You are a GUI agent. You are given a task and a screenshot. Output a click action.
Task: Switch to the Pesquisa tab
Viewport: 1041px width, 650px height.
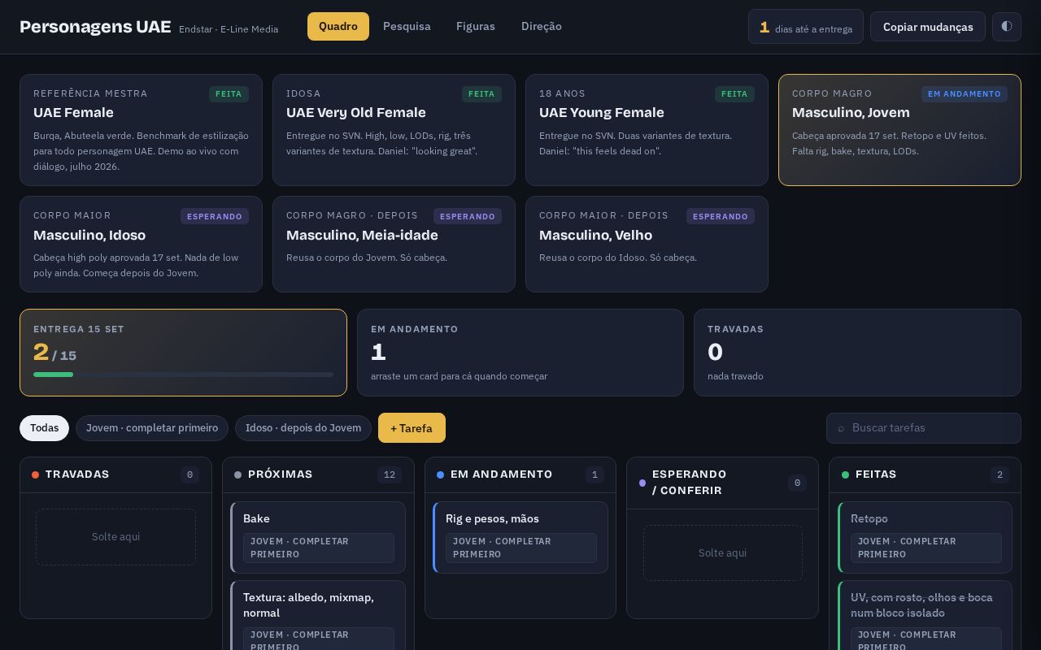pos(407,26)
